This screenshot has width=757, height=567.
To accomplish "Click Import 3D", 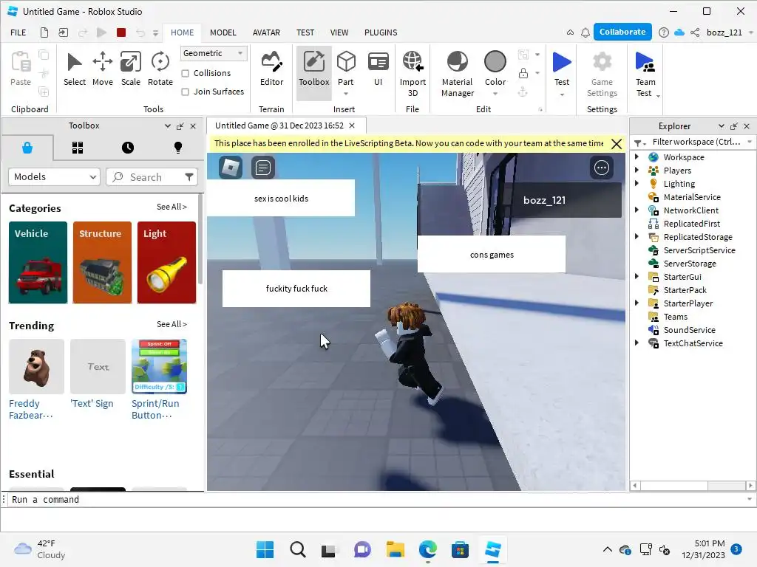I will click(x=413, y=75).
